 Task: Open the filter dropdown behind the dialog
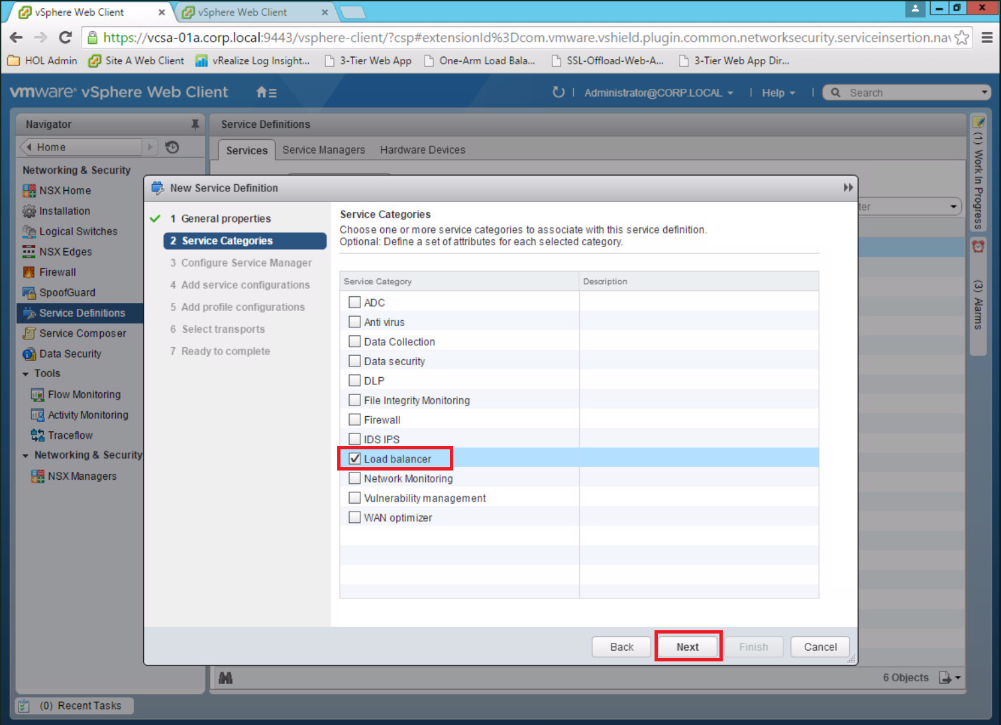[x=953, y=207]
